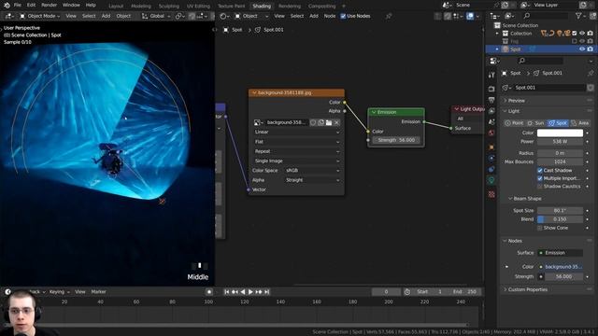Click the Spot Size field
The height and width of the screenshot is (336, 598).
click(x=560, y=210)
